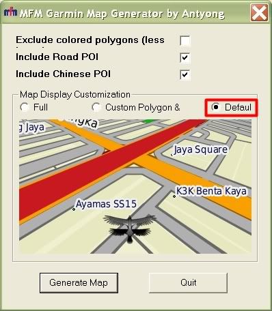The width and height of the screenshot is (272, 311).
Task: Click the MFM logo icon in title bar
Action: tap(10, 12)
